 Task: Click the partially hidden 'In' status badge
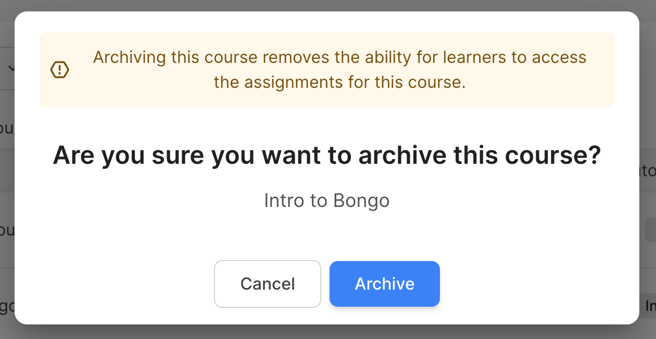pos(650,306)
